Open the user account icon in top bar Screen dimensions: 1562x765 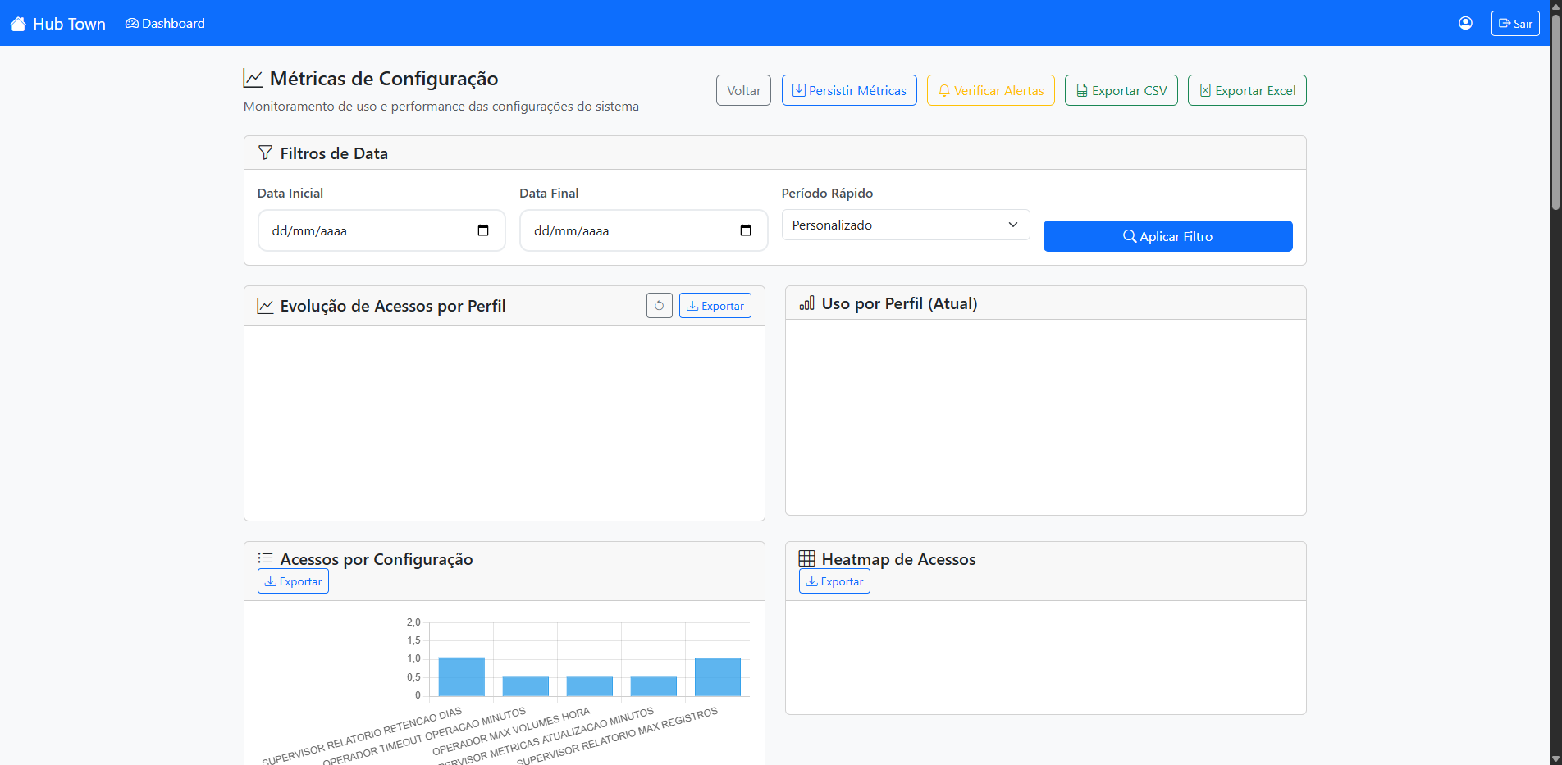click(1465, 23)
